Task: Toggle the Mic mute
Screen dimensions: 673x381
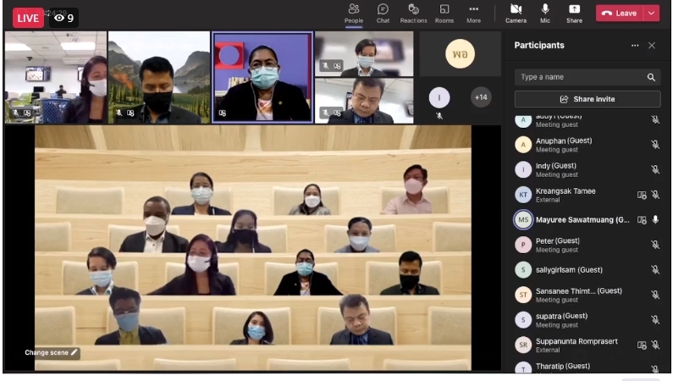Action: click(545, 14)
